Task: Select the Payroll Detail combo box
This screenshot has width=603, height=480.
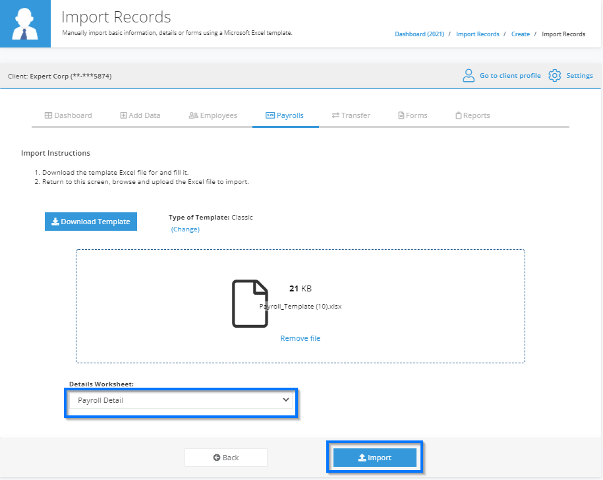Action: [181, 400]
